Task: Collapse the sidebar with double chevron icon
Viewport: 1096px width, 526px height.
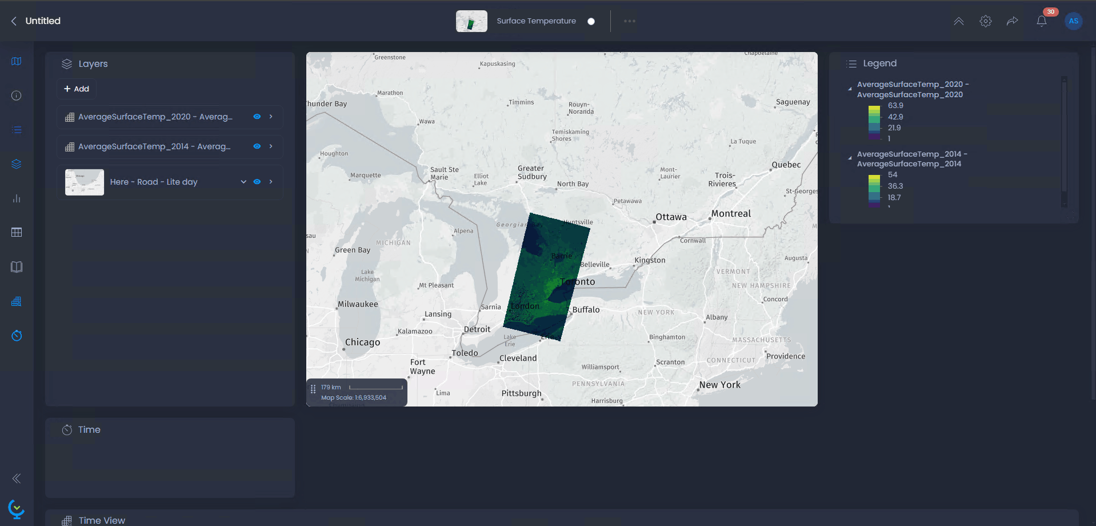Action: [x=17, y=479]
